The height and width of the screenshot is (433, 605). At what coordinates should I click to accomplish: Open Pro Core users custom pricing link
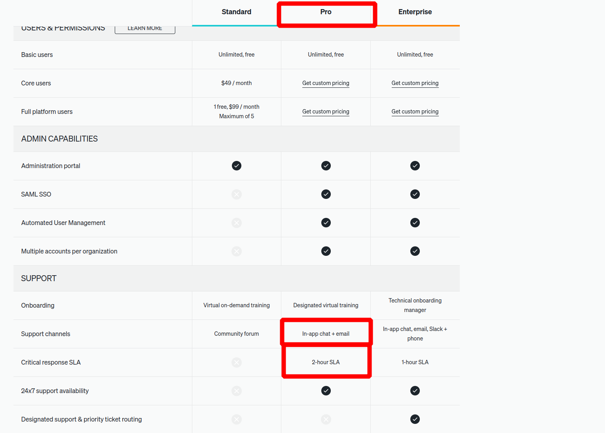point(326,83)
